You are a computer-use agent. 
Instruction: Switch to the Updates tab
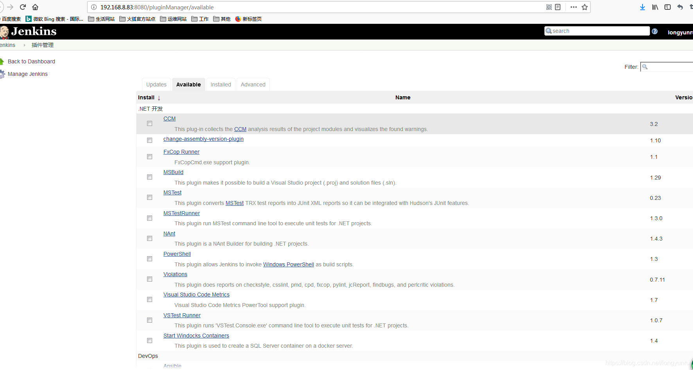point(156,84)
